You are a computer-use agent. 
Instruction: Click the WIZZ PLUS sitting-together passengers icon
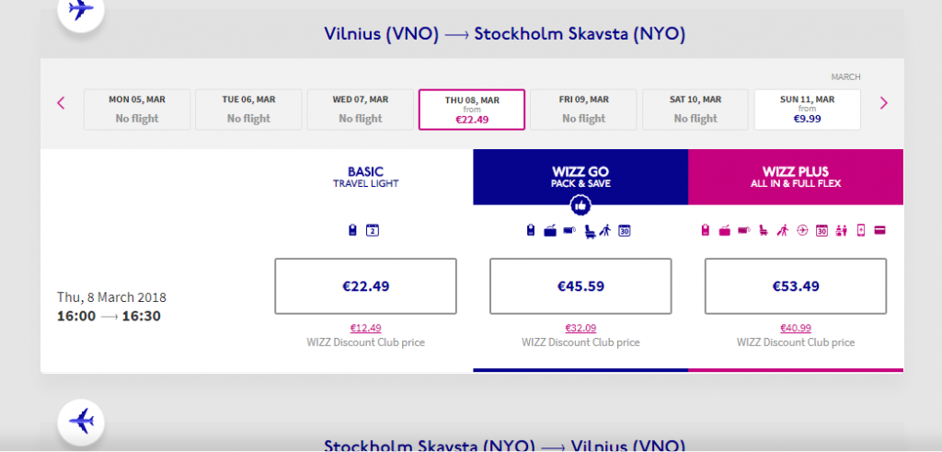pyautogui.click(x=841, y=231)
